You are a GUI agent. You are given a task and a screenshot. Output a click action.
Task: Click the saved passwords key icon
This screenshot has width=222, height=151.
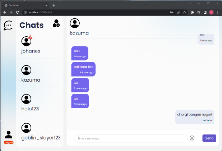coord(171,12)
